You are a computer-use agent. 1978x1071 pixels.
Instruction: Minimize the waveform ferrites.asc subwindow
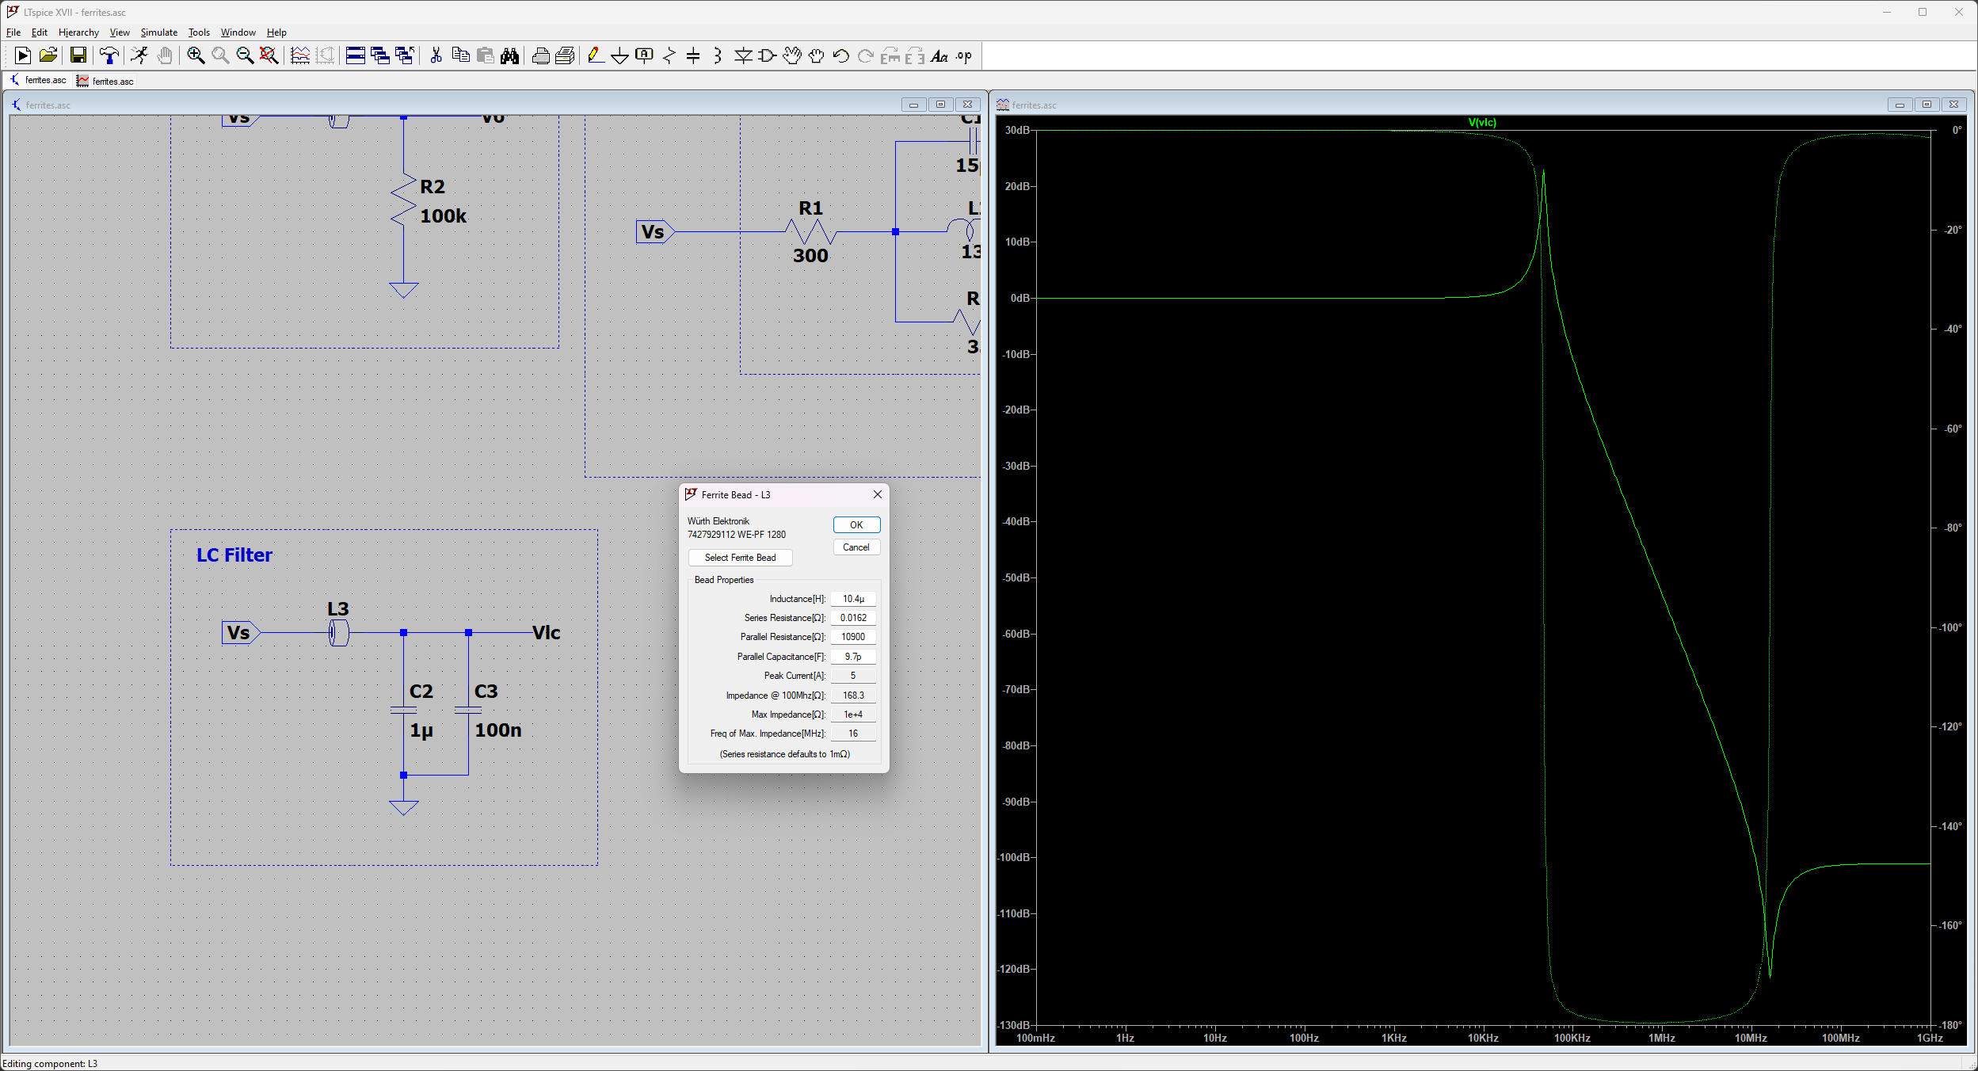pos(1900,105)
